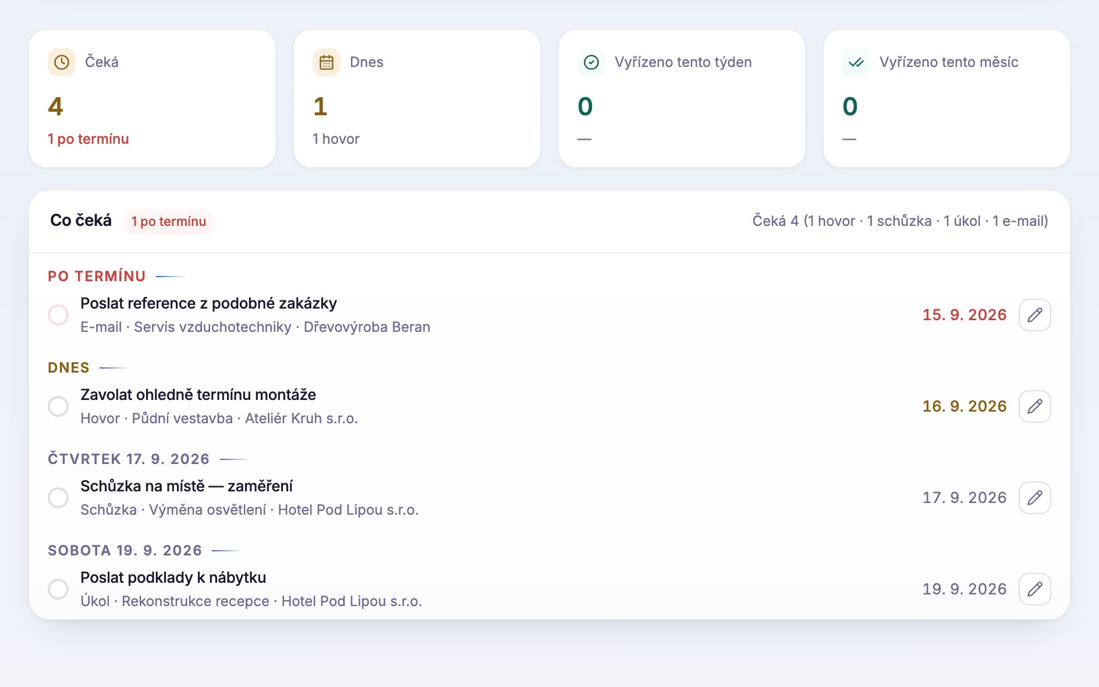
Task: Open task Poslat reference z podobné zakázky
Action: (x=208, y=303)
